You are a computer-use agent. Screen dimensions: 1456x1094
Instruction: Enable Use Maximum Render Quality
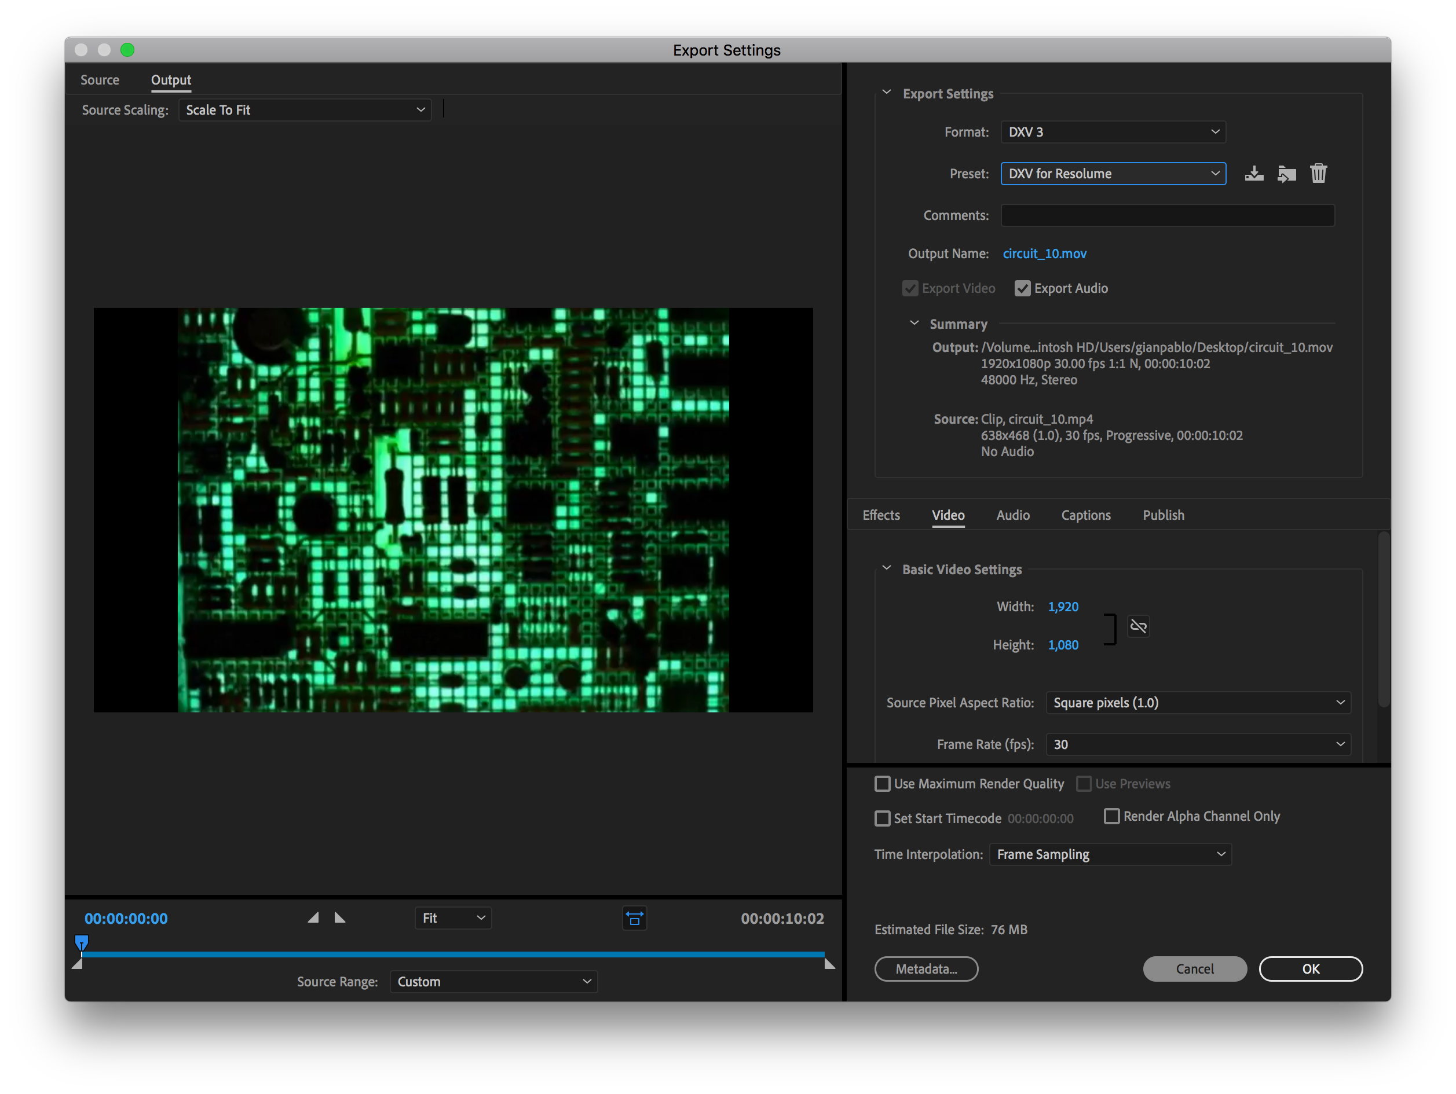click(883, 784)
